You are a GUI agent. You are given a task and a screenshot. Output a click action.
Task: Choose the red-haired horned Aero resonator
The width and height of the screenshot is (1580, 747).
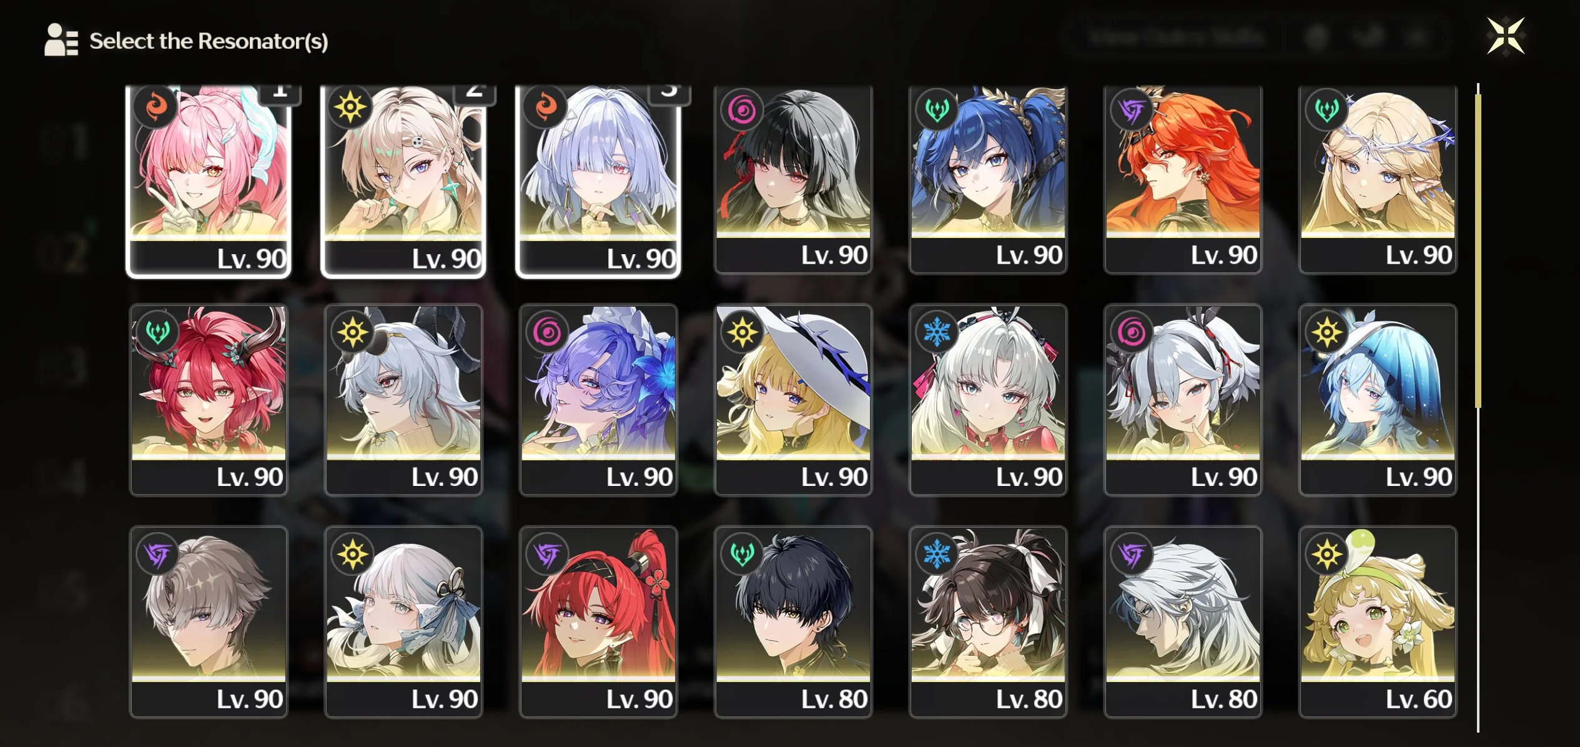point(209,400)
